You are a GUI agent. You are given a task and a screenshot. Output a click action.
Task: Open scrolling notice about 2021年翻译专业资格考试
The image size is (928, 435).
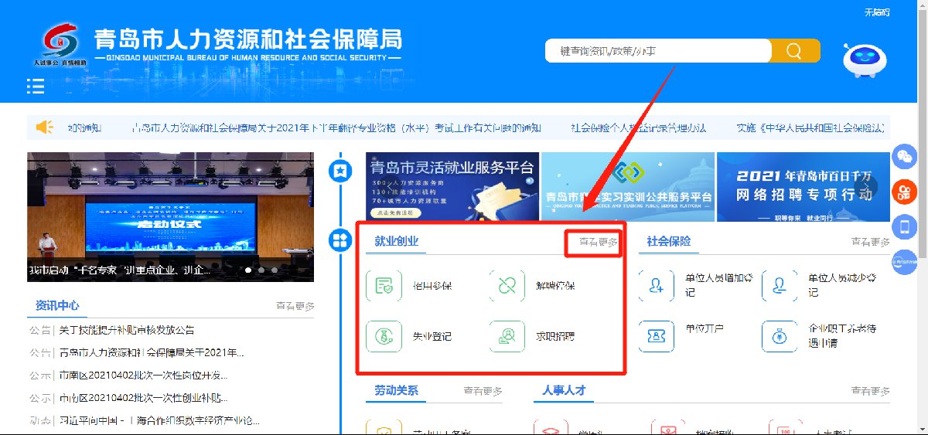coord(336,127)
